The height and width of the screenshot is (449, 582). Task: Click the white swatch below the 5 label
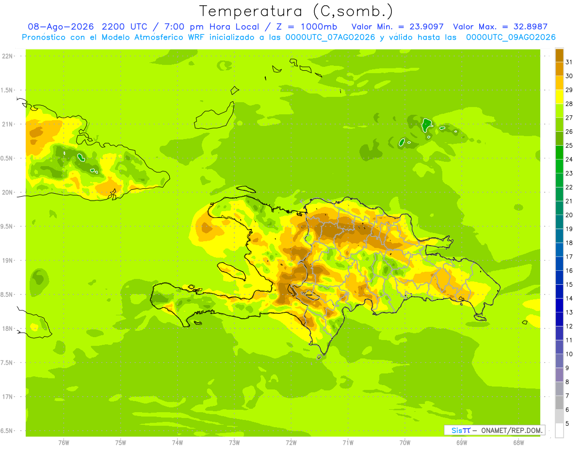click(559, 431)
